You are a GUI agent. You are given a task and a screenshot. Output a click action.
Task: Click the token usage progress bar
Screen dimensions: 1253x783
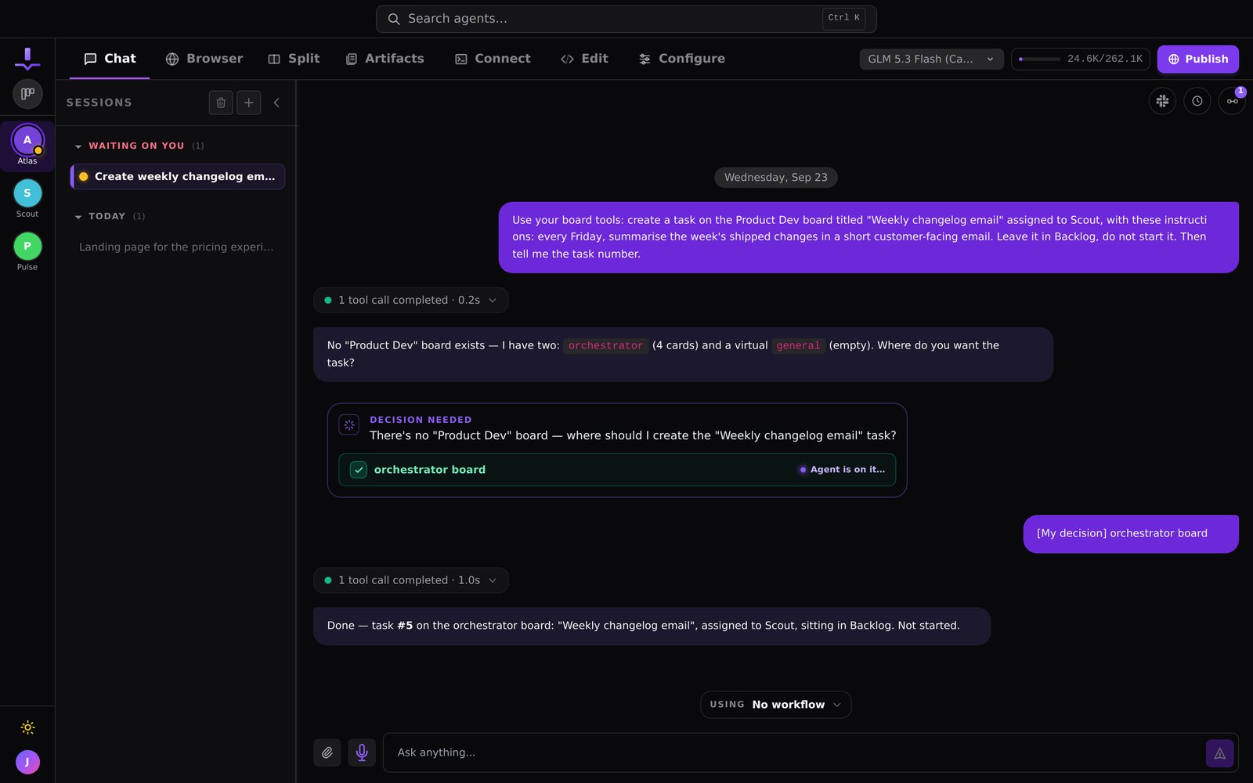[1039, 59]
